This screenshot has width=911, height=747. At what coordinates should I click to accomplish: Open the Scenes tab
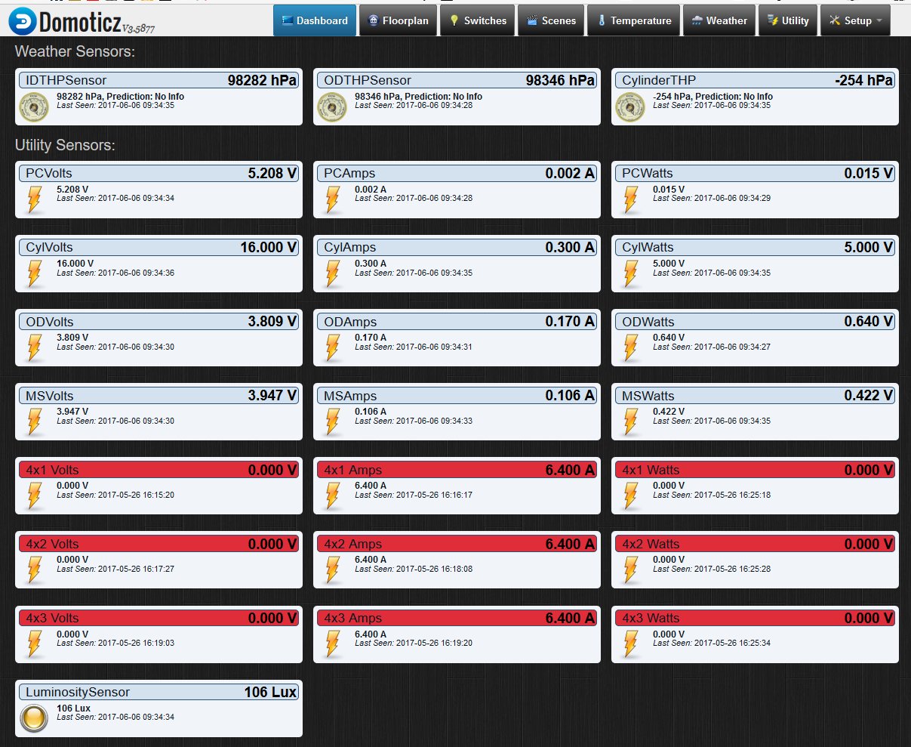(x=551, y=20)
